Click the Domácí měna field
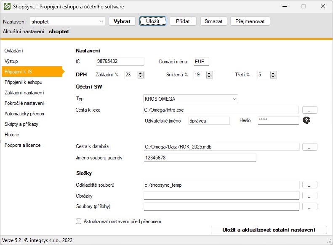This screenshot has width=333, height=245. pyautogui.click(x=201, y=62)
